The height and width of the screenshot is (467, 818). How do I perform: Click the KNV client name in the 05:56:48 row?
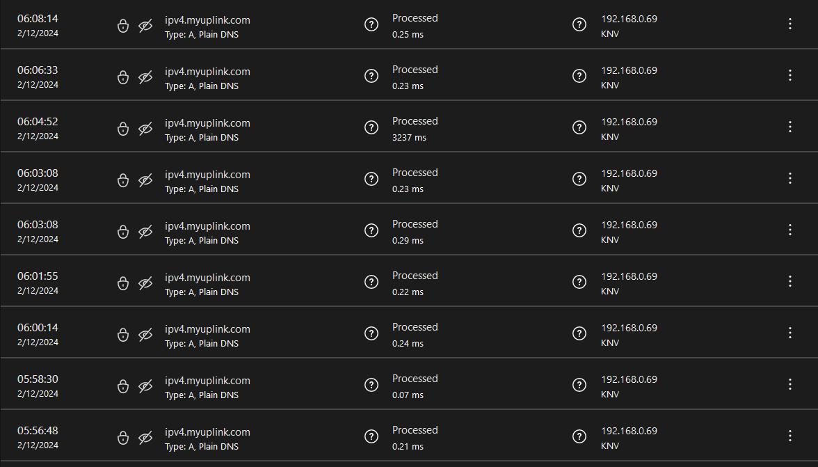[610, 445]
